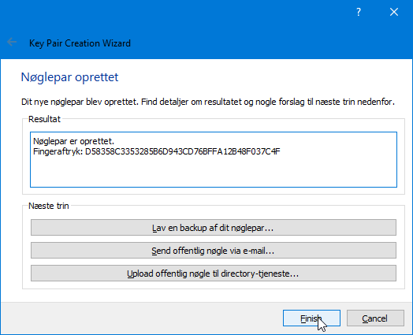Go back using the arrow icon
Viewport: 413px width, 335px height.
pos(12,42)
